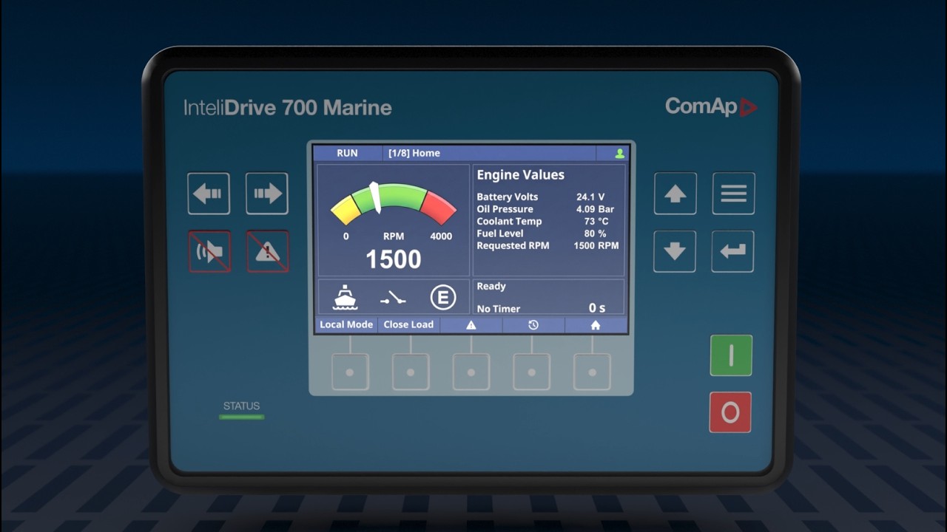Silence the horn with the crossed-out horn button
The width and height of the screenshot is (947, 532).
(209, 251)
